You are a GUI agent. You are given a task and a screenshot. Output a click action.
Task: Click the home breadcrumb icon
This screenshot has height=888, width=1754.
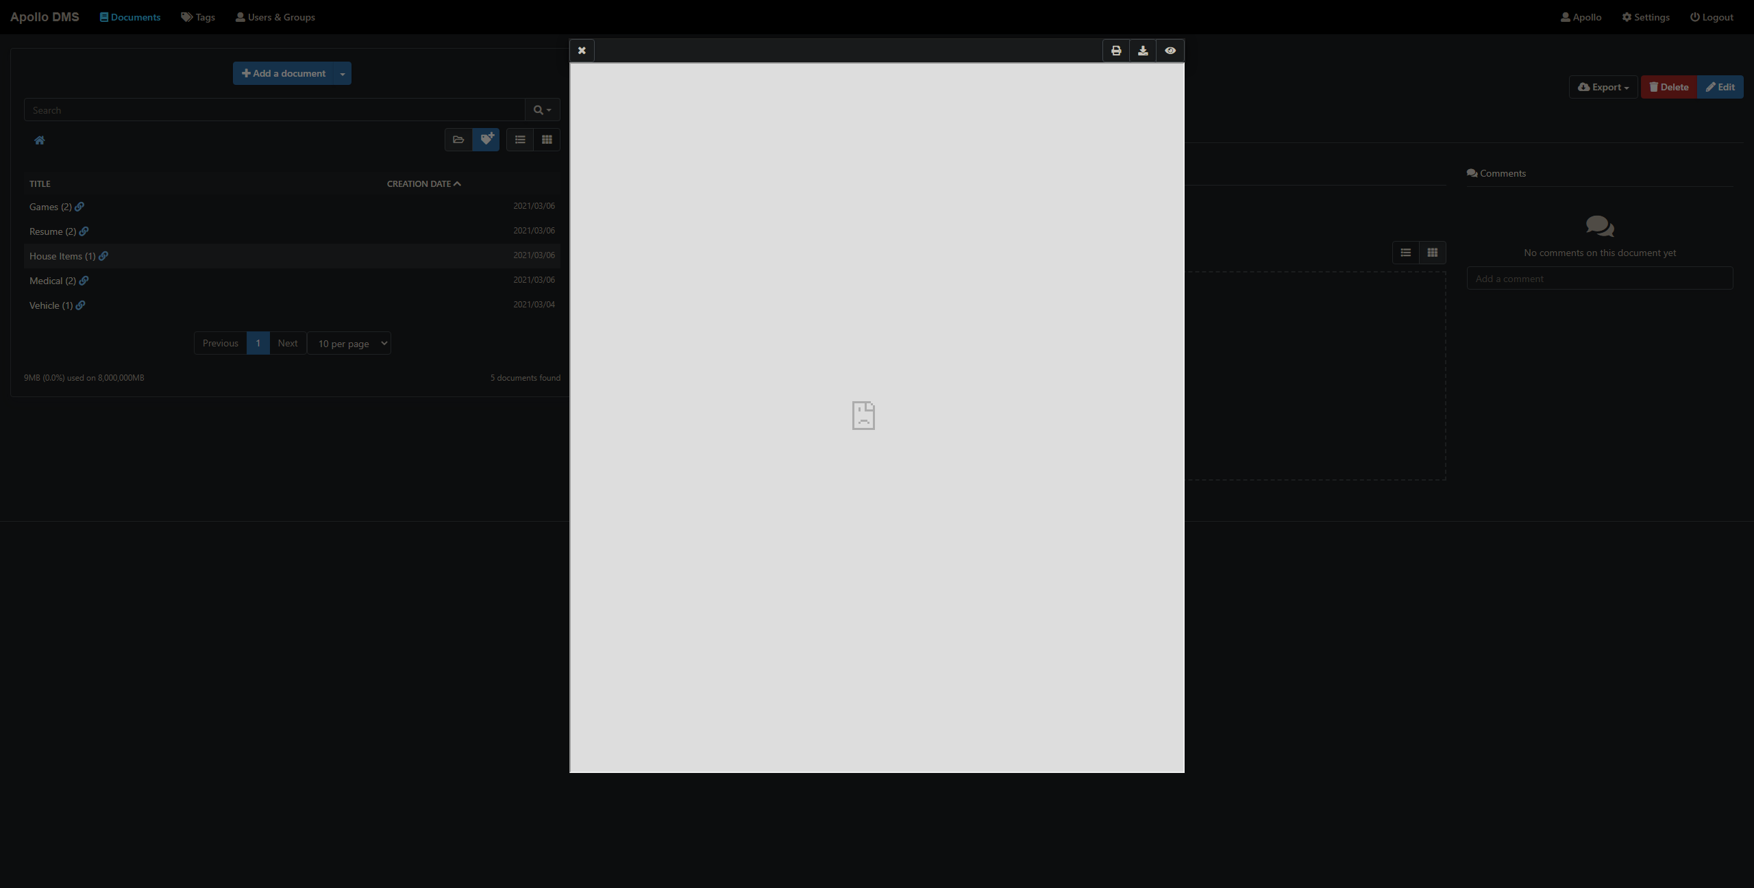40,140
